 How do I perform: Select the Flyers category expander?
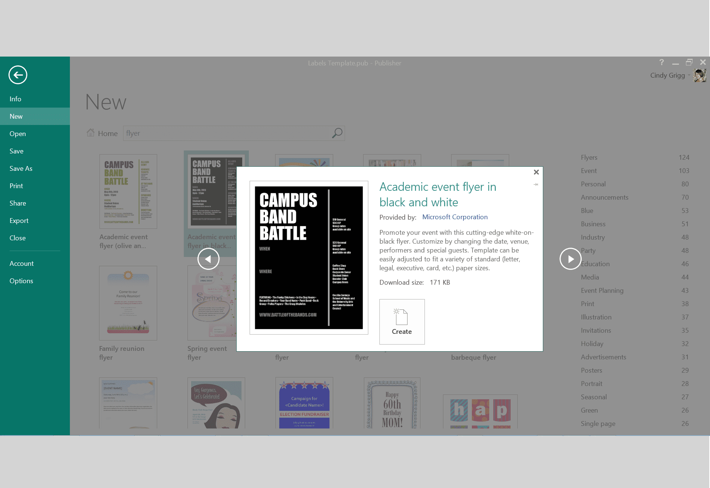589,157
